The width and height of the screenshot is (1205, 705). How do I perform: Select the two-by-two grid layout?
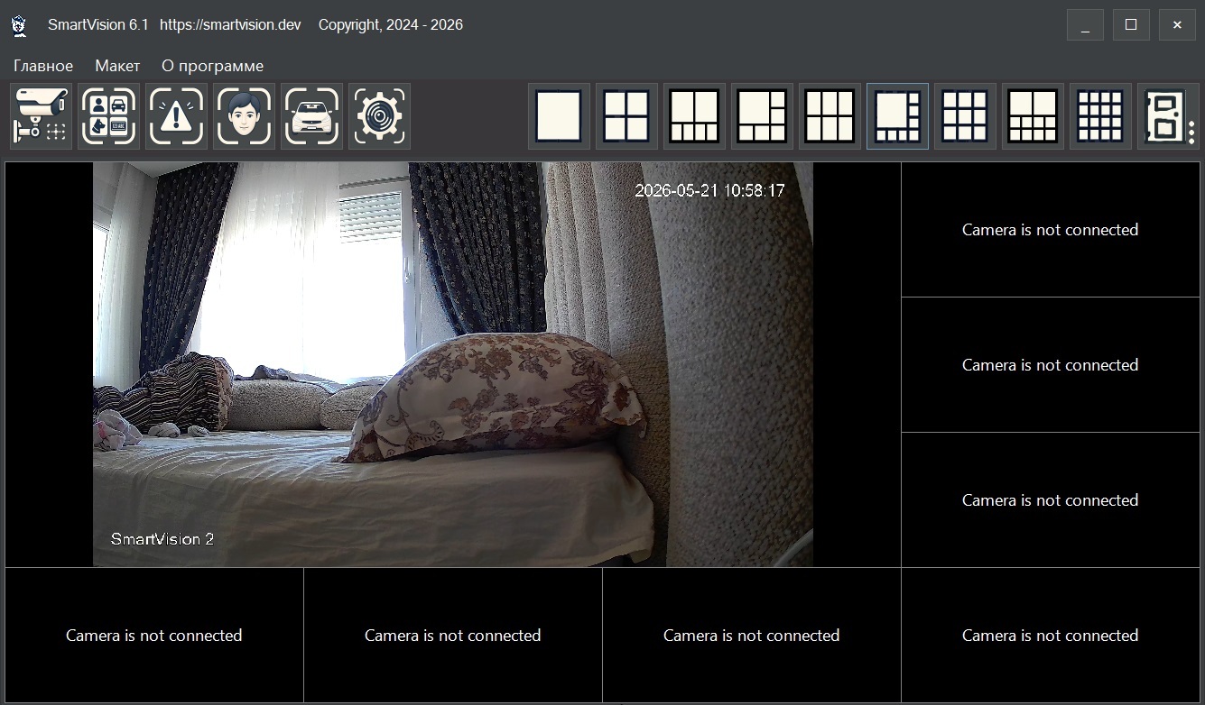tap(626, 116)
